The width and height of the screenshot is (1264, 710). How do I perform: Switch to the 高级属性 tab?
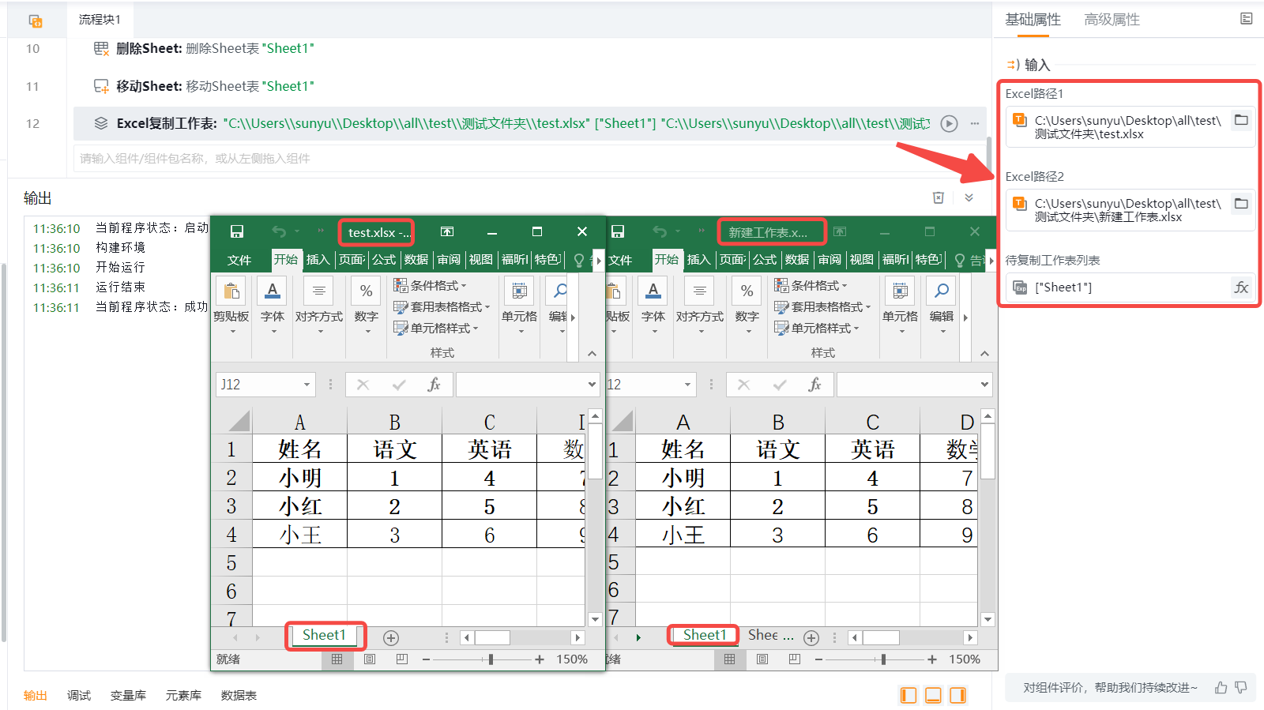tap(1112, 20)
